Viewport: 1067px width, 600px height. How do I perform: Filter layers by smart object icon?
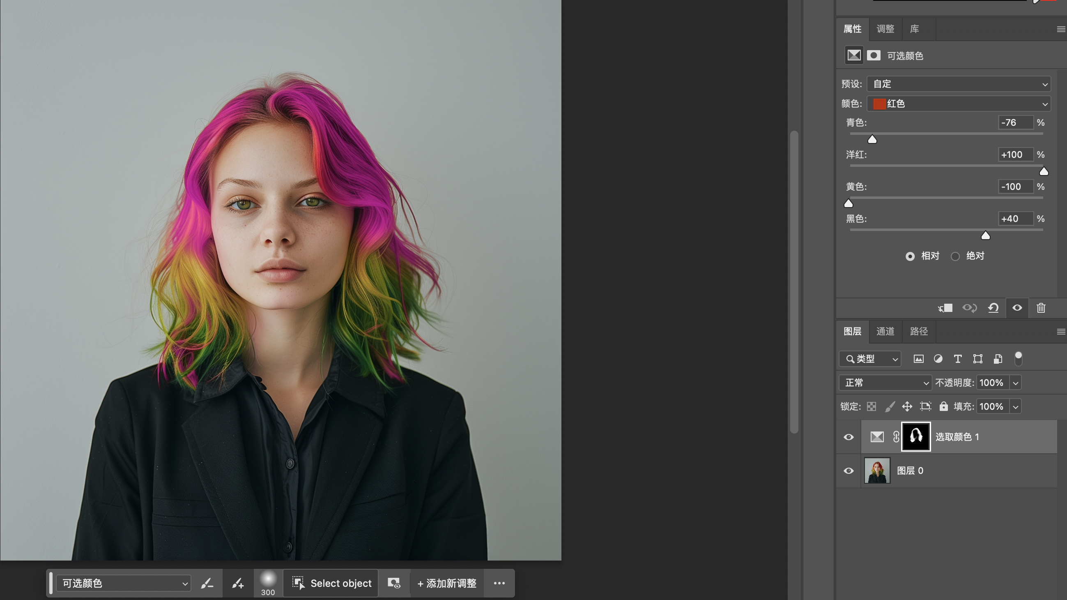pos(998,359)
